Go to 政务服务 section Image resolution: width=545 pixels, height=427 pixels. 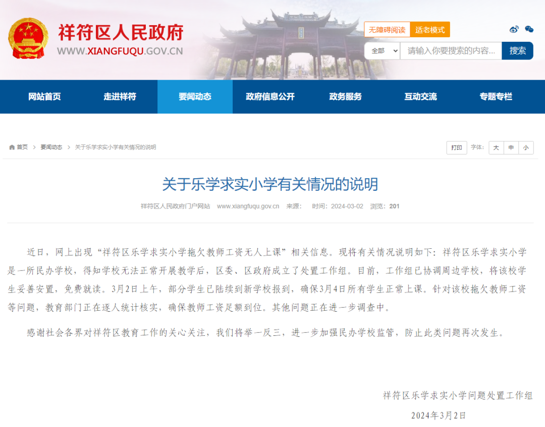click(345, 97)
